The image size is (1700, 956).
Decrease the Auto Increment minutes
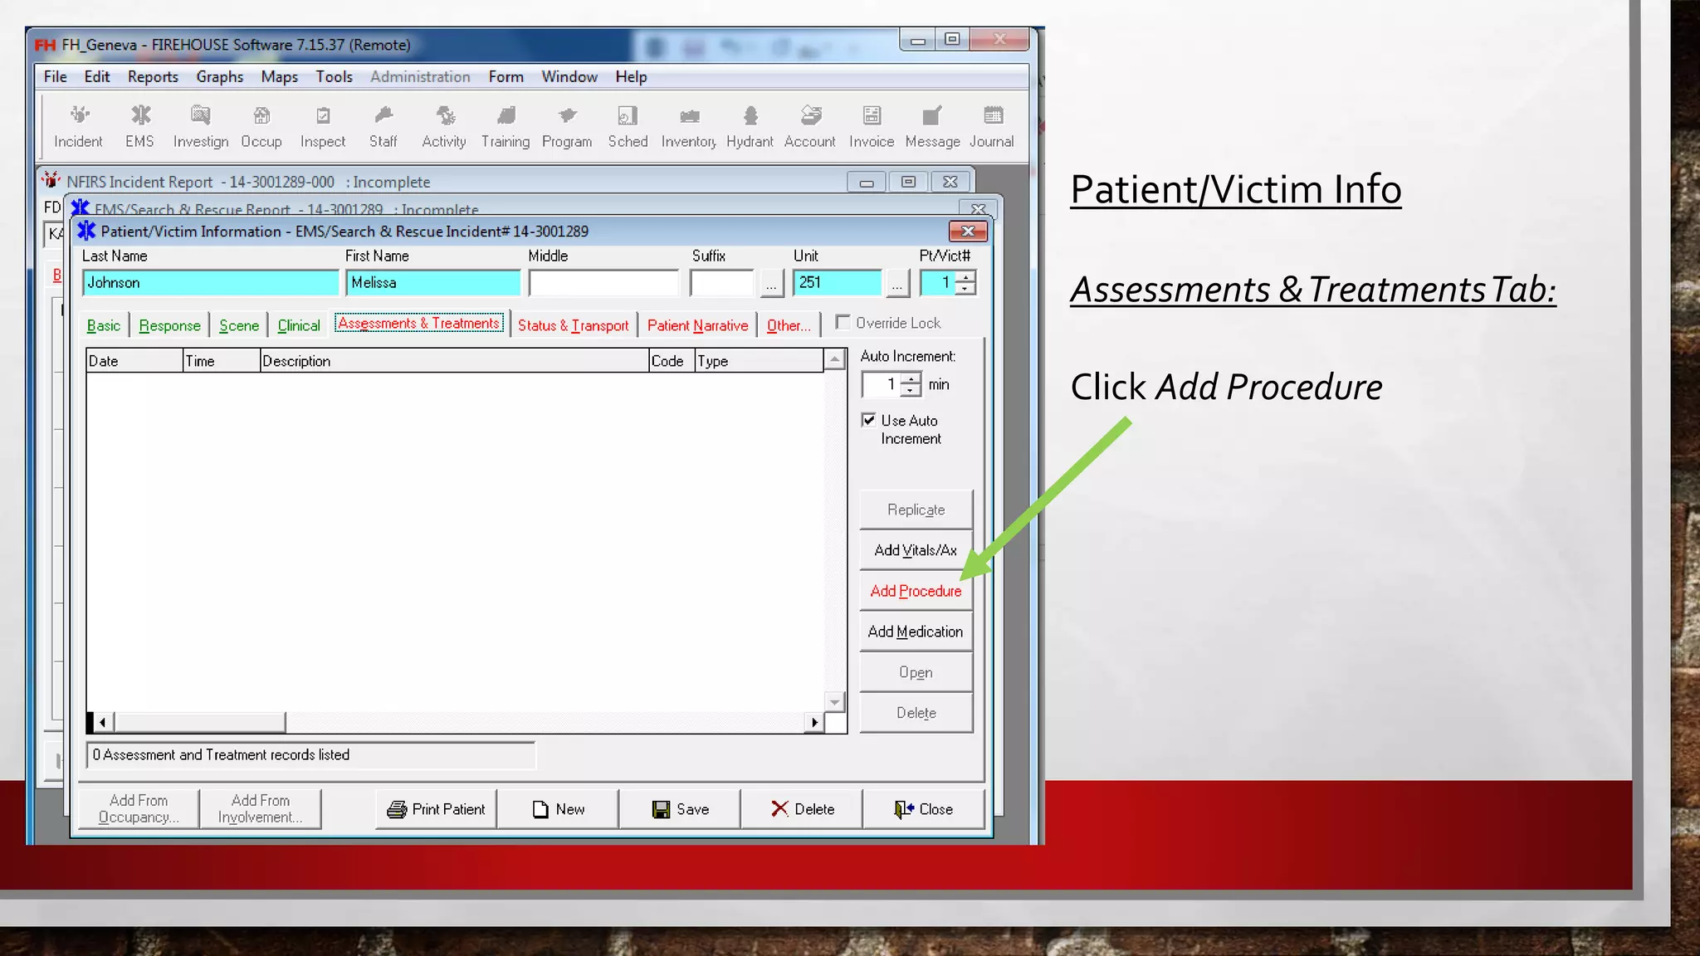(x=911, y=390)
